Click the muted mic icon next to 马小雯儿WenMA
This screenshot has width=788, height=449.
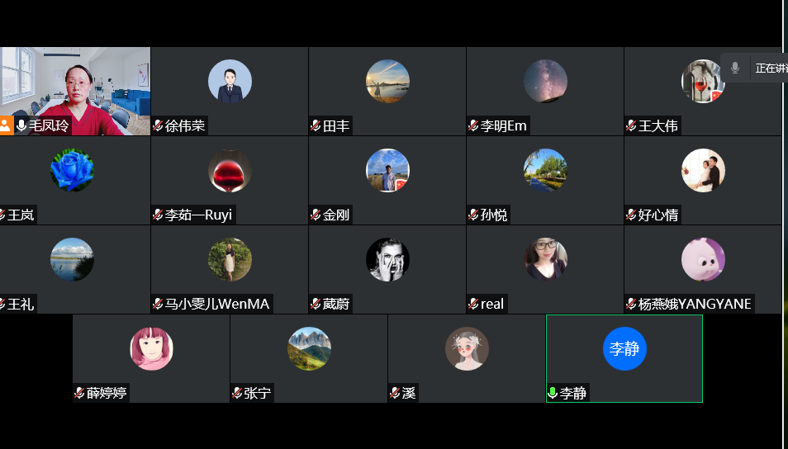click(158, 305)
